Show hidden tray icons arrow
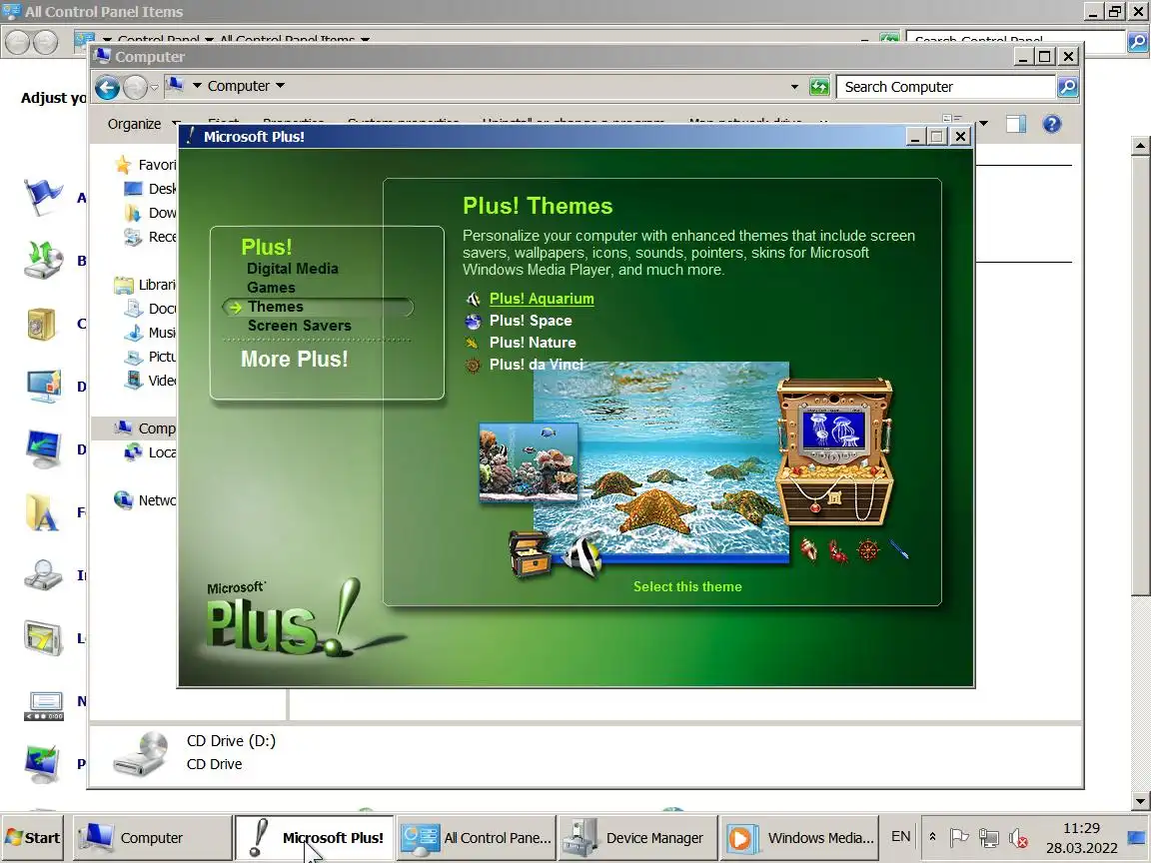The image size is (1151, 863). coord(932,837)
